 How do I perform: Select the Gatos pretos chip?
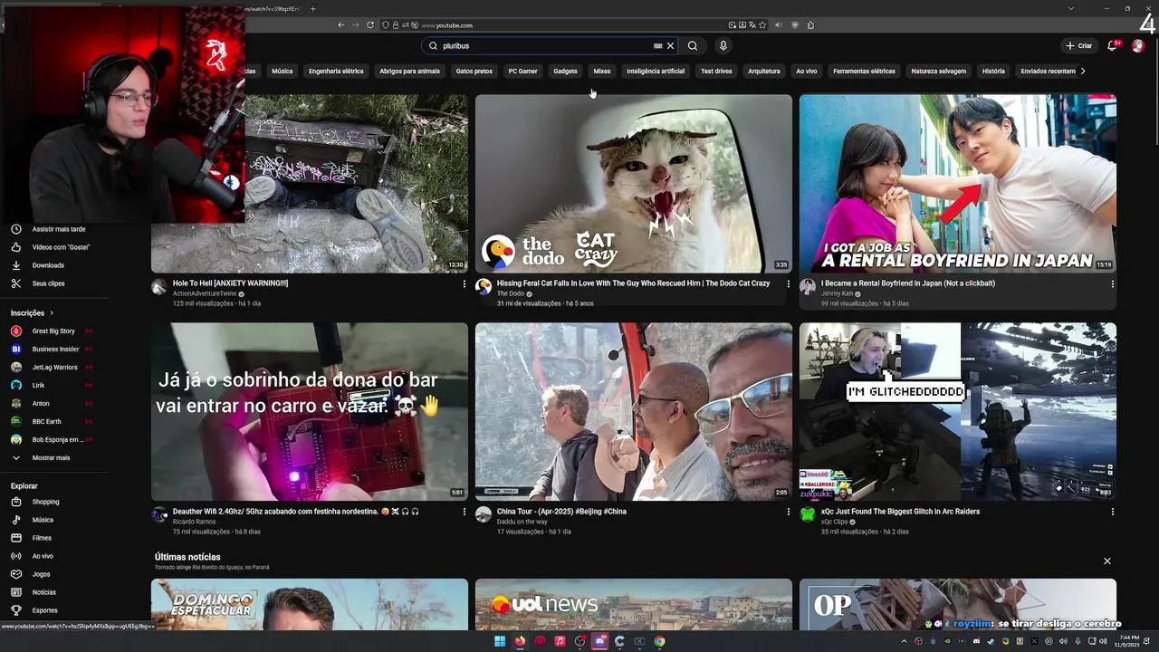pyautogui.click(x=474, y=71)
